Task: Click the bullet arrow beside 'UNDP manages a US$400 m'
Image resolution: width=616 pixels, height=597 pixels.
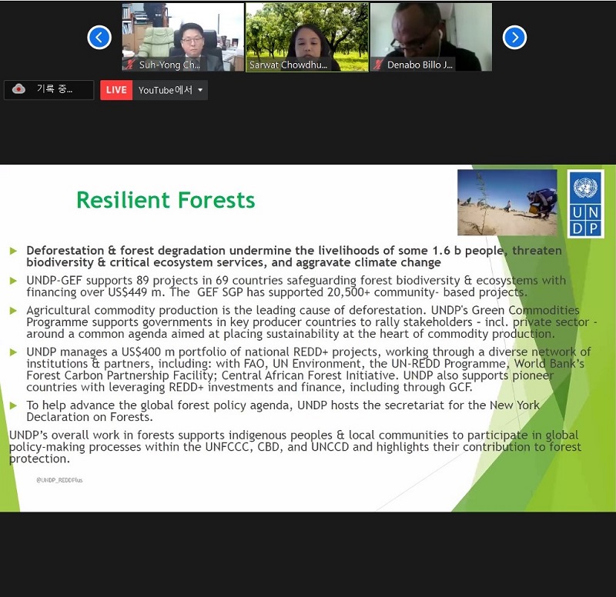Action: (x=13, y=352)
